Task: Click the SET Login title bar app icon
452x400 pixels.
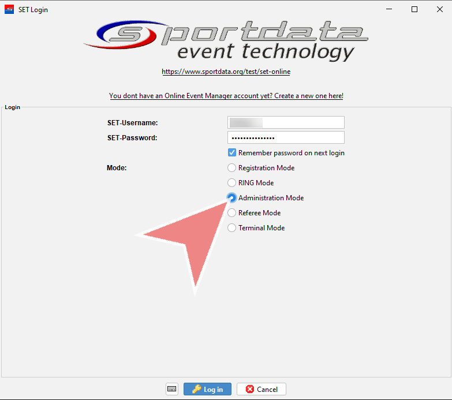Action: pyautogui.click(x=9, y=9)
